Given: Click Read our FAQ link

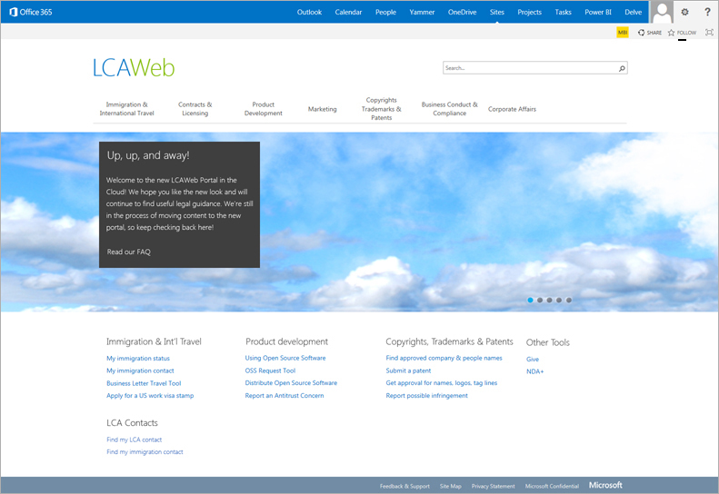Looking at the screenshot, I should click(x=129, y=252).
